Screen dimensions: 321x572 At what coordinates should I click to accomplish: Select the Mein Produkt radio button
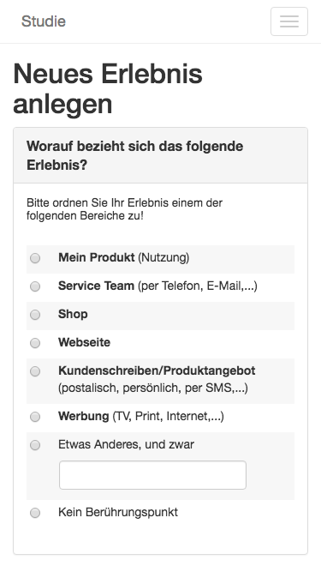(x=35, y=258)
